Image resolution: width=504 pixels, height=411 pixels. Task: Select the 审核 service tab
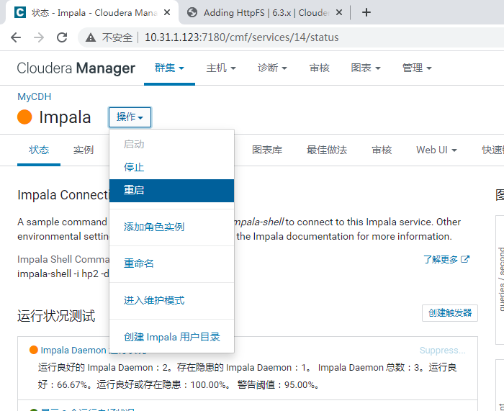coord(382,150)
